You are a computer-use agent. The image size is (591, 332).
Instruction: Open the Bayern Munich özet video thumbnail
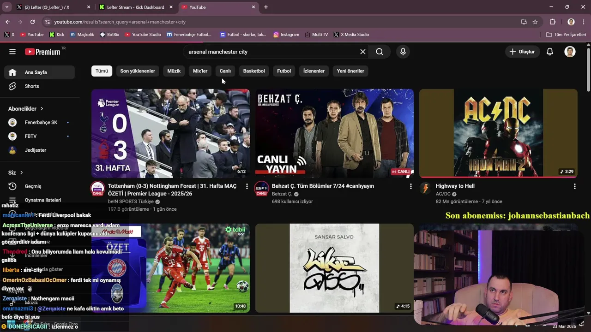[x=170, y=268]
